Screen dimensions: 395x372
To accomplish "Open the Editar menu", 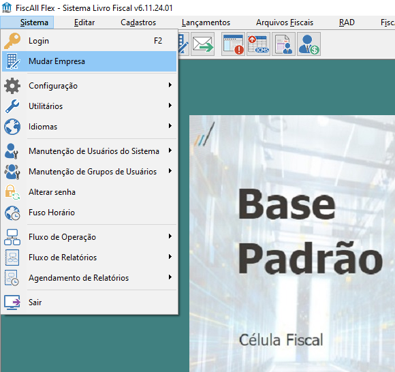I will tap(84, 22).
